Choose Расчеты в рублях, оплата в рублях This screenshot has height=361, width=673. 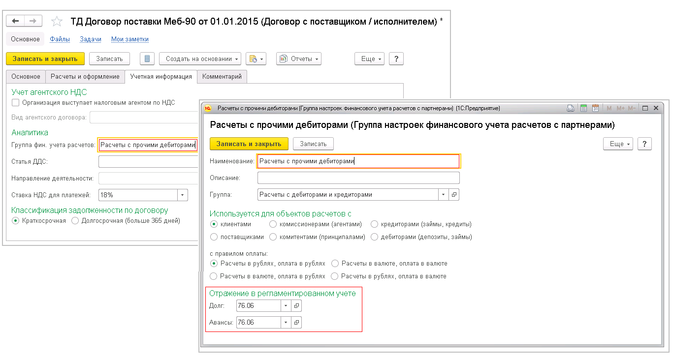click(214, 264)
